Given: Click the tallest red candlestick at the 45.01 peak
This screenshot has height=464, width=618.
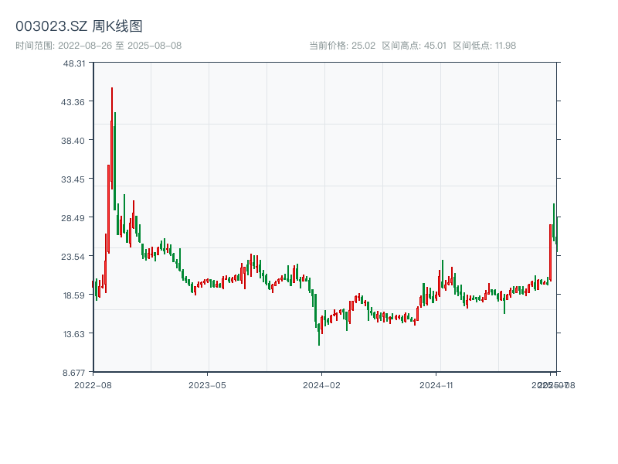Looking at the screenshot, I should tap(112, 138).
